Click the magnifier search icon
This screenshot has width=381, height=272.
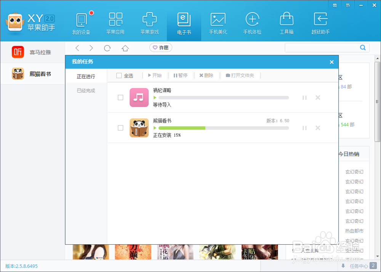pos(363,47)
